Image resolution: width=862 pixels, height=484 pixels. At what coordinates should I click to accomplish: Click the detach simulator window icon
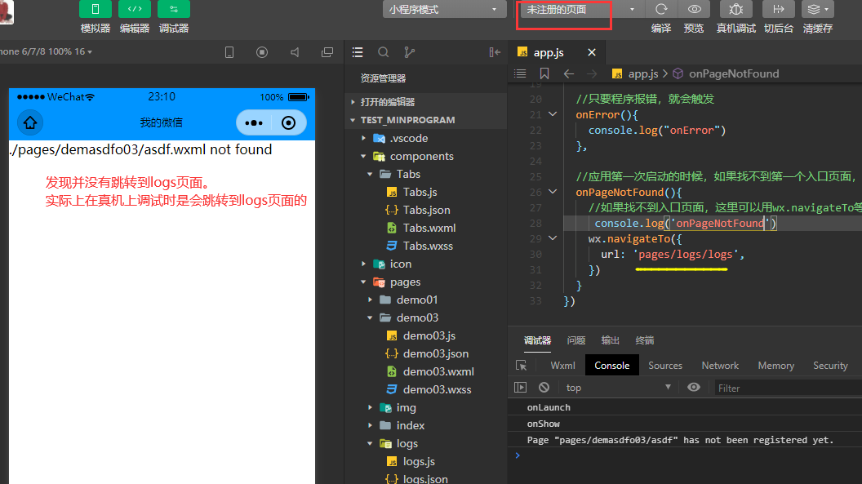tap(327, 52)
